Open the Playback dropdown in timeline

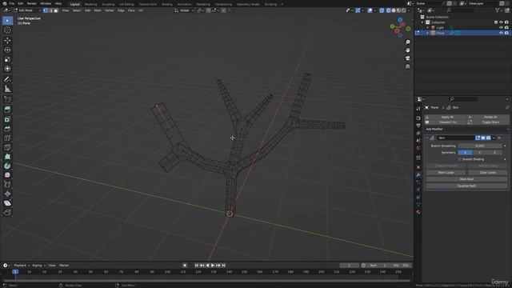tap(22, 266)
